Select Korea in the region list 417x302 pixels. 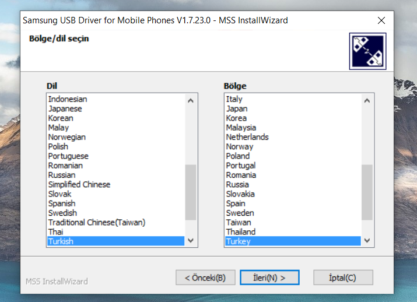pyautogui.click(x=293, y=118)
